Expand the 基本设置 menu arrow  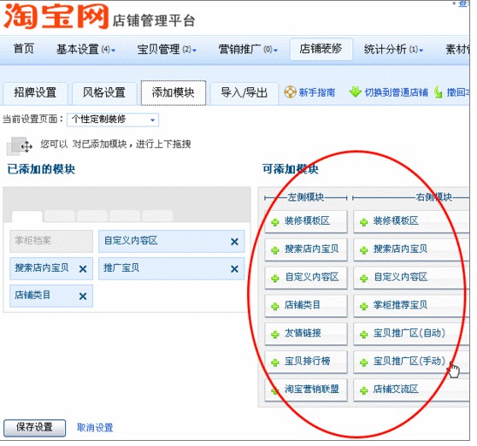113,50
